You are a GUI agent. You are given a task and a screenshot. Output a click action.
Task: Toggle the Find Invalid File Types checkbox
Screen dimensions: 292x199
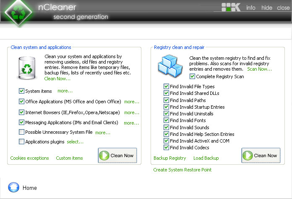166,86
